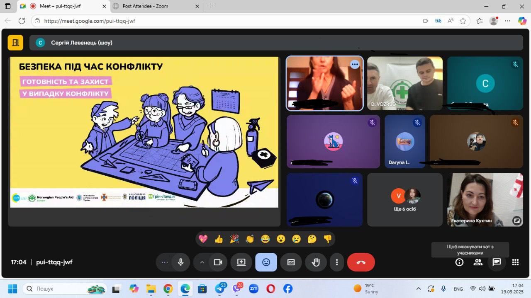The width and height of the screenshot is (531, 298).
Task: Show the participants people panel
Action: click(478, 262)
